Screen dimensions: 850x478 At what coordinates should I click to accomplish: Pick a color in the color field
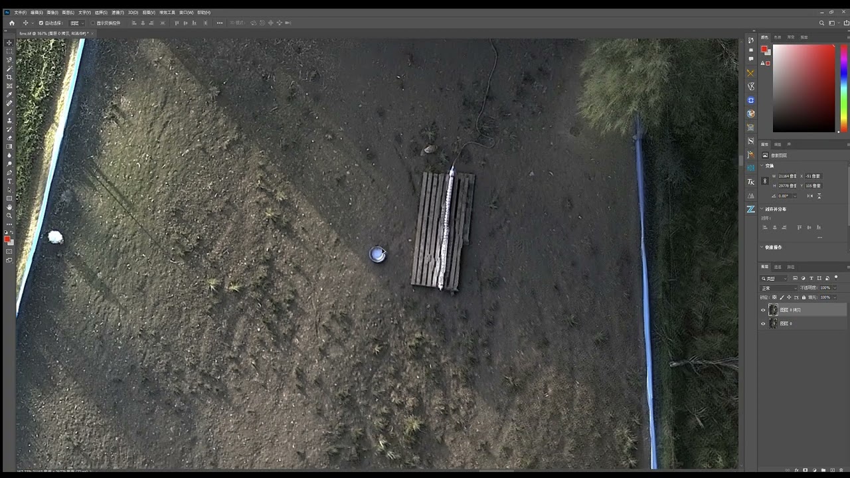click(804, 88)
